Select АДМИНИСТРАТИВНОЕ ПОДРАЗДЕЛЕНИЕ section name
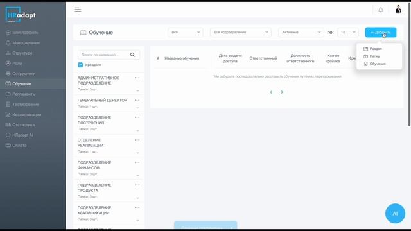 pyautogui.click(x=98, y=80)
